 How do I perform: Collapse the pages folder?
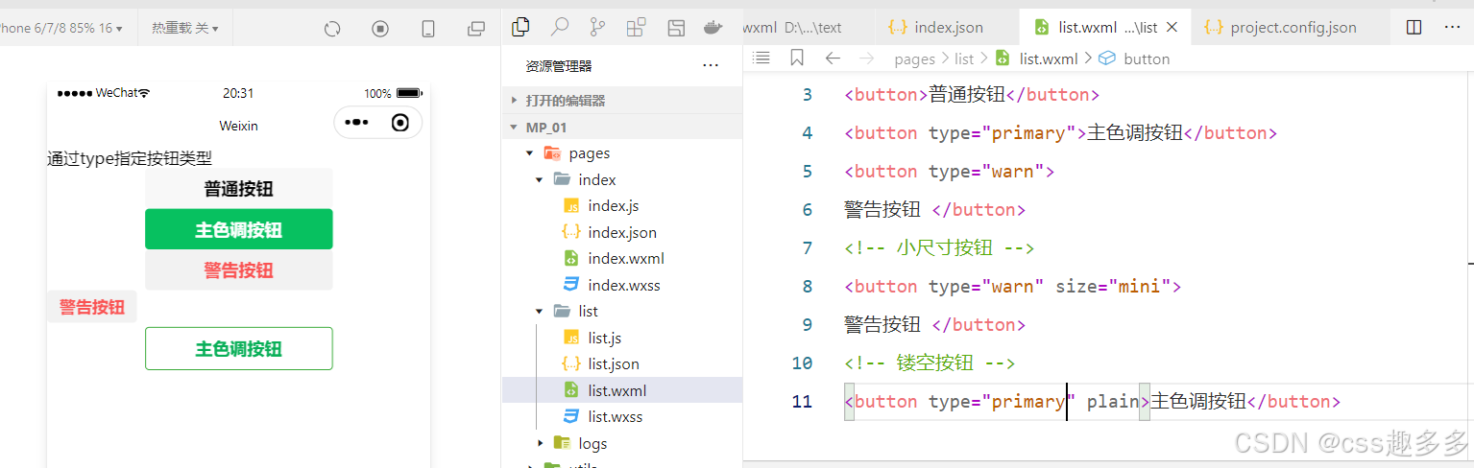(530, 153)
